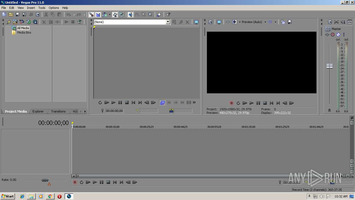Toggle auto ripple mode
Screen dimensions: 355x200
pos(105,14)
